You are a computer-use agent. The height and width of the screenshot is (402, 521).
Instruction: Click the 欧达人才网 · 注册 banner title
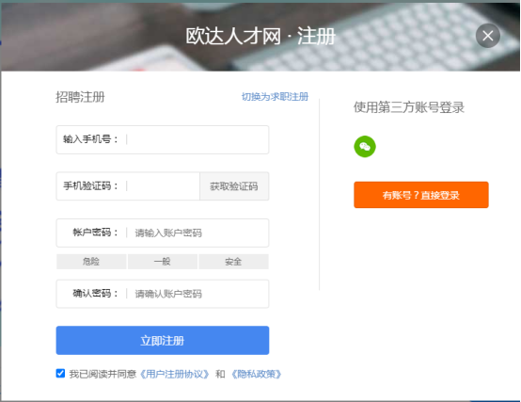[260, 36]
